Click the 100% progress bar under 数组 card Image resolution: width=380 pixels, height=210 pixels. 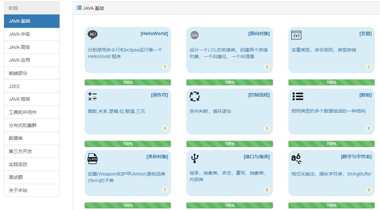click(332, 144)
